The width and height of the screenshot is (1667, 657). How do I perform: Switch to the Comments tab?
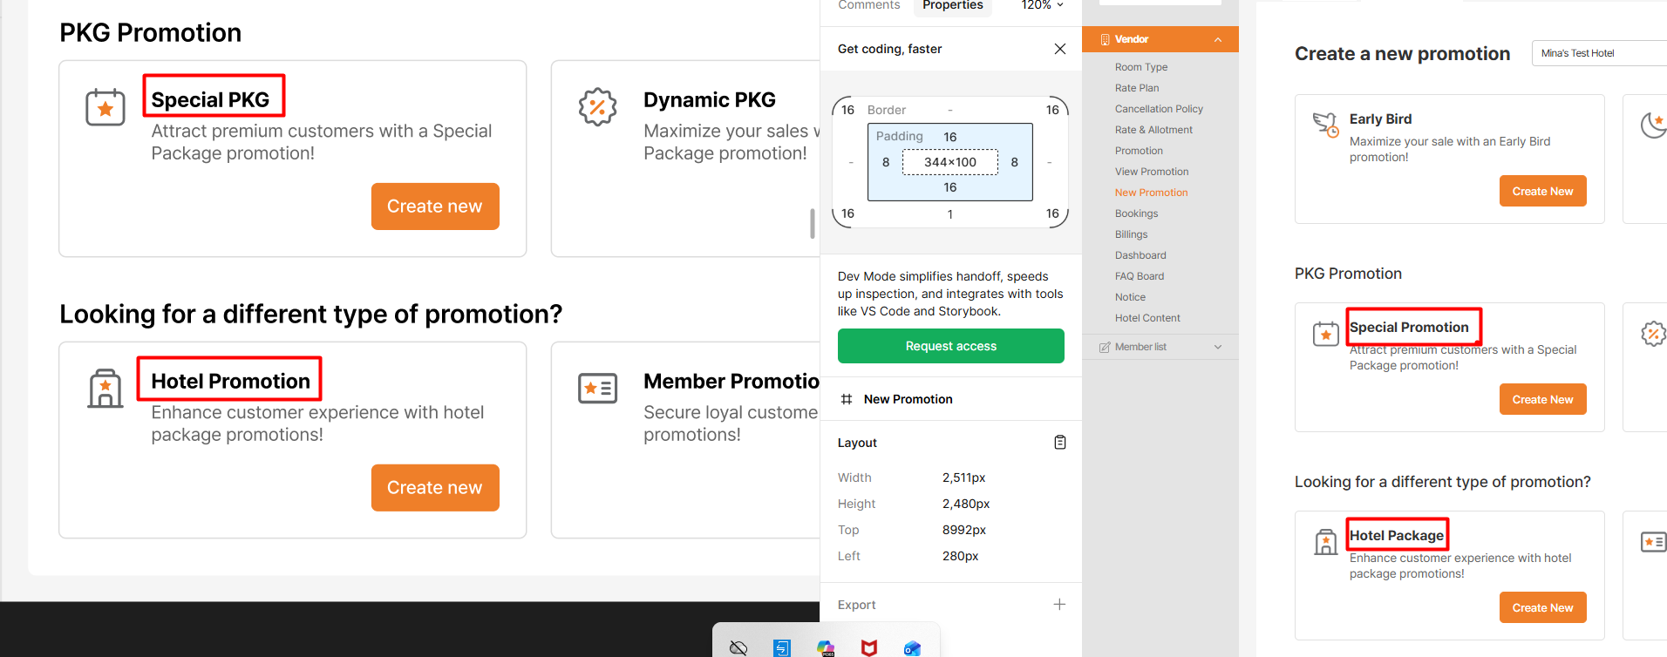click(868, 5)
